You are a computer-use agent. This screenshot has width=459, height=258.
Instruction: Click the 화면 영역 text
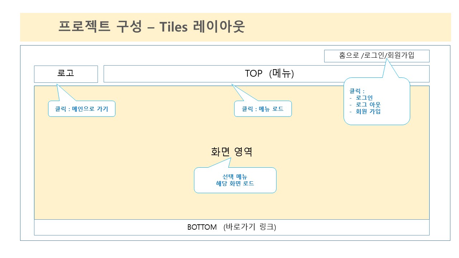click(232, 152)
